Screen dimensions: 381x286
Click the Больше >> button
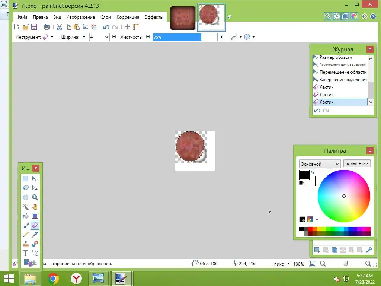[x=357, y=163]
